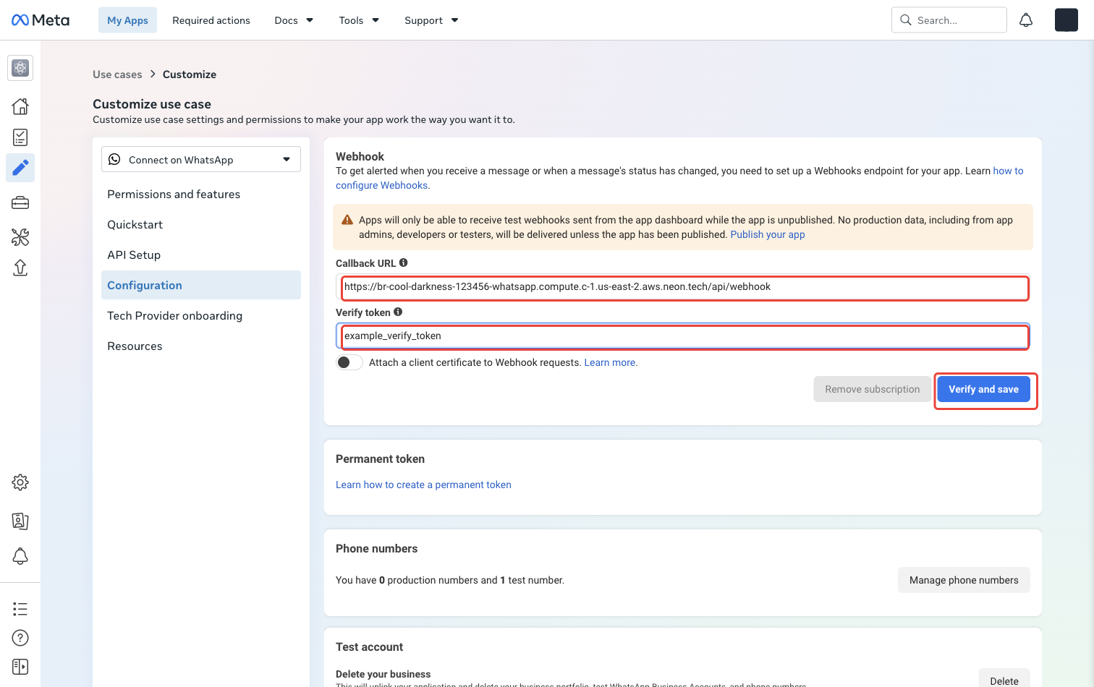
Task: Click the Delete business button
Action: (1004, 680)
